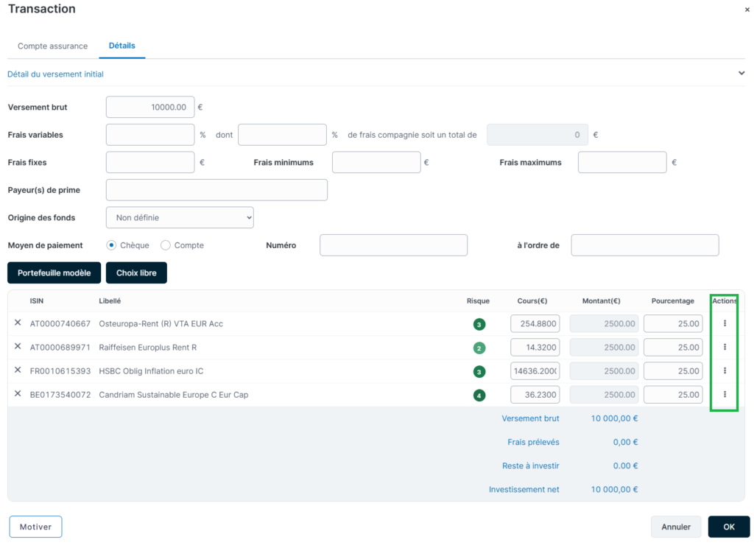Delete the HSBC Oblig Inflation euro IC row
Viewport: 754px width, 545px height.
[18, 370]
